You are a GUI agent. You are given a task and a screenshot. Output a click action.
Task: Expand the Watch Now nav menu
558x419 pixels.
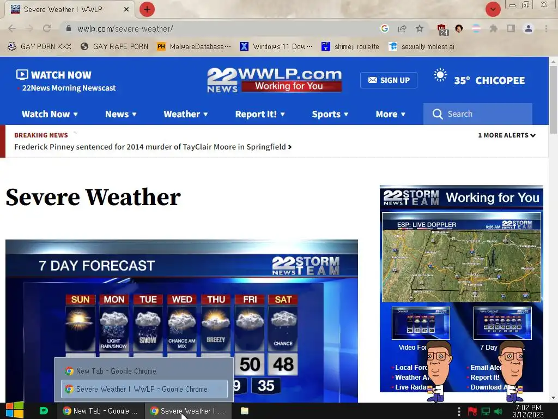tap(50, 114)
